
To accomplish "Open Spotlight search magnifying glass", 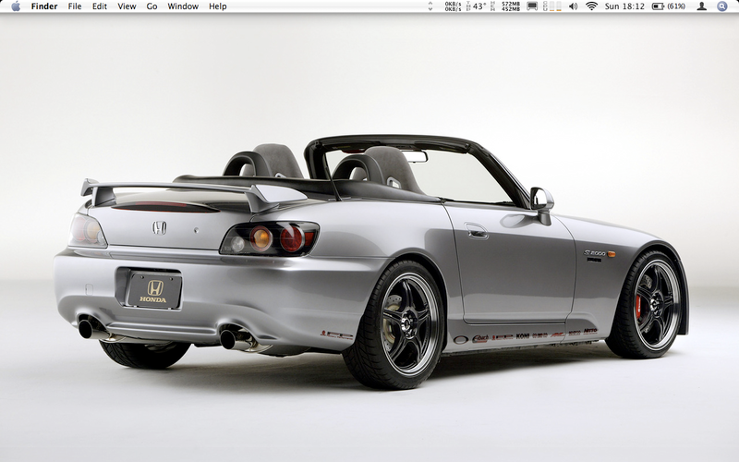I will [722, 6].
